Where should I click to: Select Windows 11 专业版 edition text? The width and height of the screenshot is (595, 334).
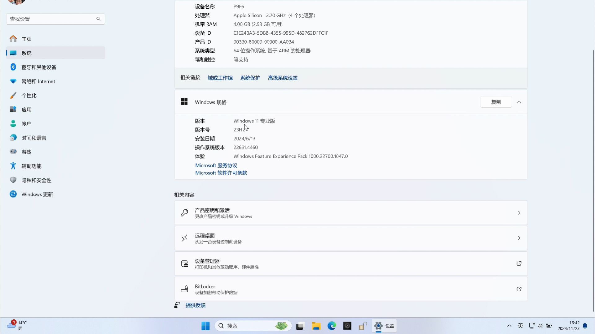pos(254,121)
